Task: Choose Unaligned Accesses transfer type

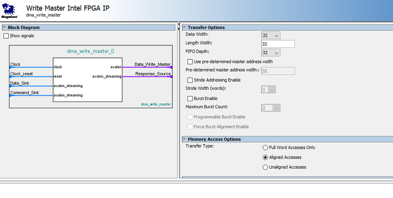Action: coord(265,167)
